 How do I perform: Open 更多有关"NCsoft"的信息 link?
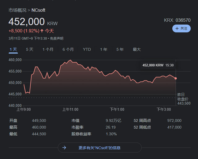100,148
